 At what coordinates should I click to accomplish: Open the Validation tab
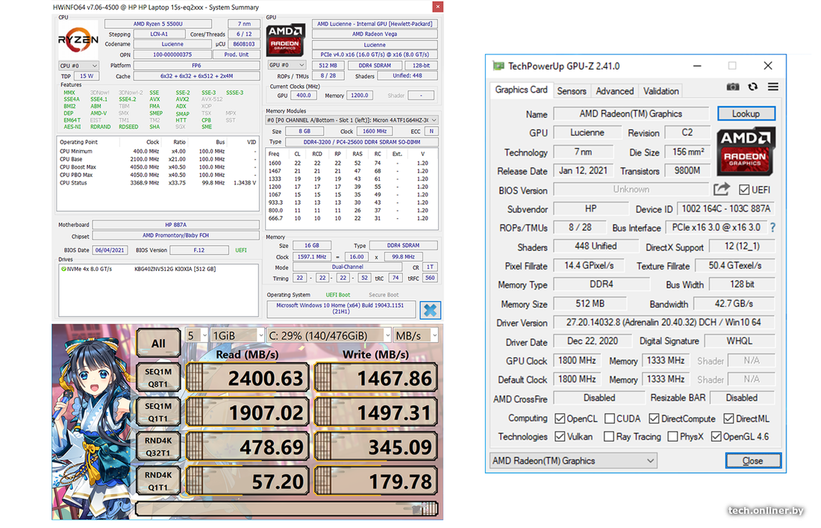(x=661, y=91)
